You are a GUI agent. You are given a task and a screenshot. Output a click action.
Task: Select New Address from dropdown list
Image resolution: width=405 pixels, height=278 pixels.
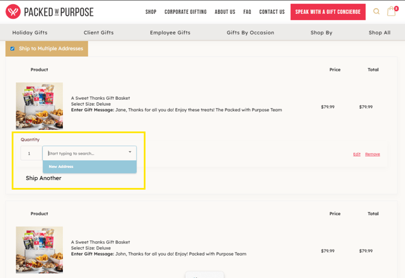(x=89, y=167)
